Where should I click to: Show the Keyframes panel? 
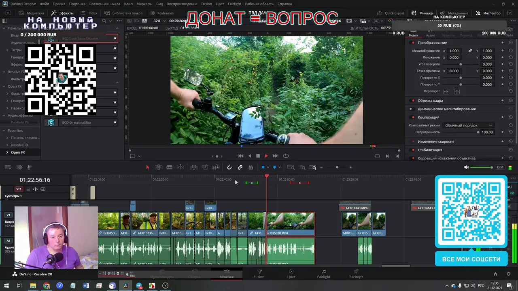(161, 13)
